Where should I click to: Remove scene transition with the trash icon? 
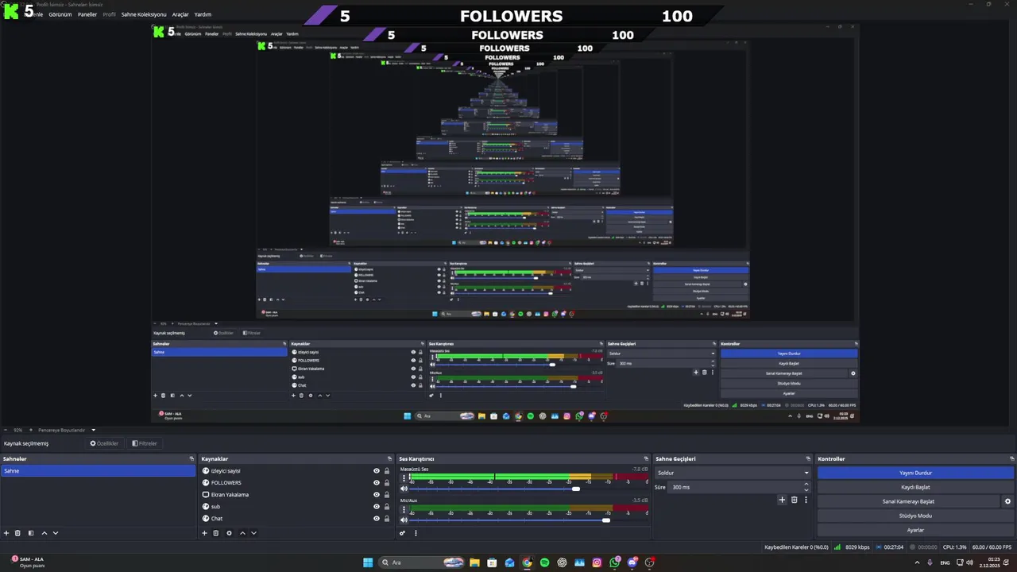click(x=794, y=500)
